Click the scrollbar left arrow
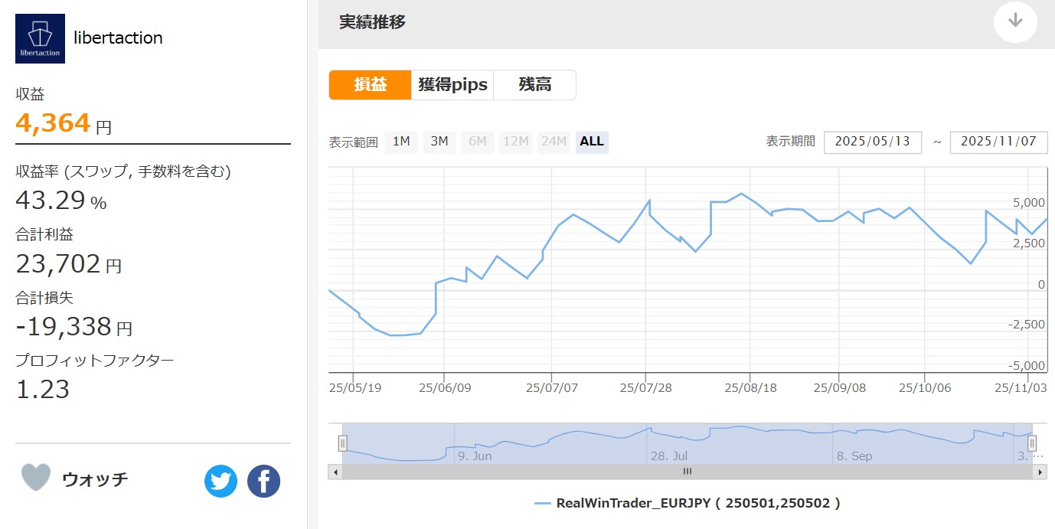 [335, 472]
